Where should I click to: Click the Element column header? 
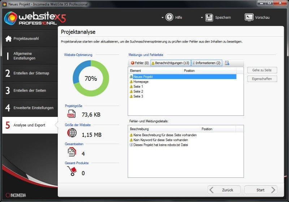155,71
